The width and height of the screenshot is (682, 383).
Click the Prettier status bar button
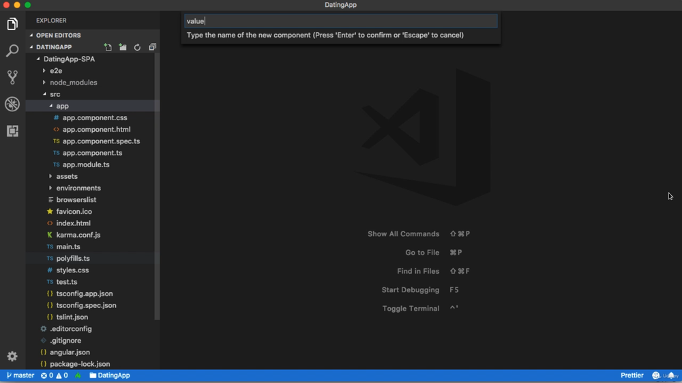pos(632,375)
